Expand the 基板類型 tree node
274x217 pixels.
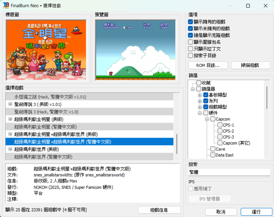coord(200,95)
